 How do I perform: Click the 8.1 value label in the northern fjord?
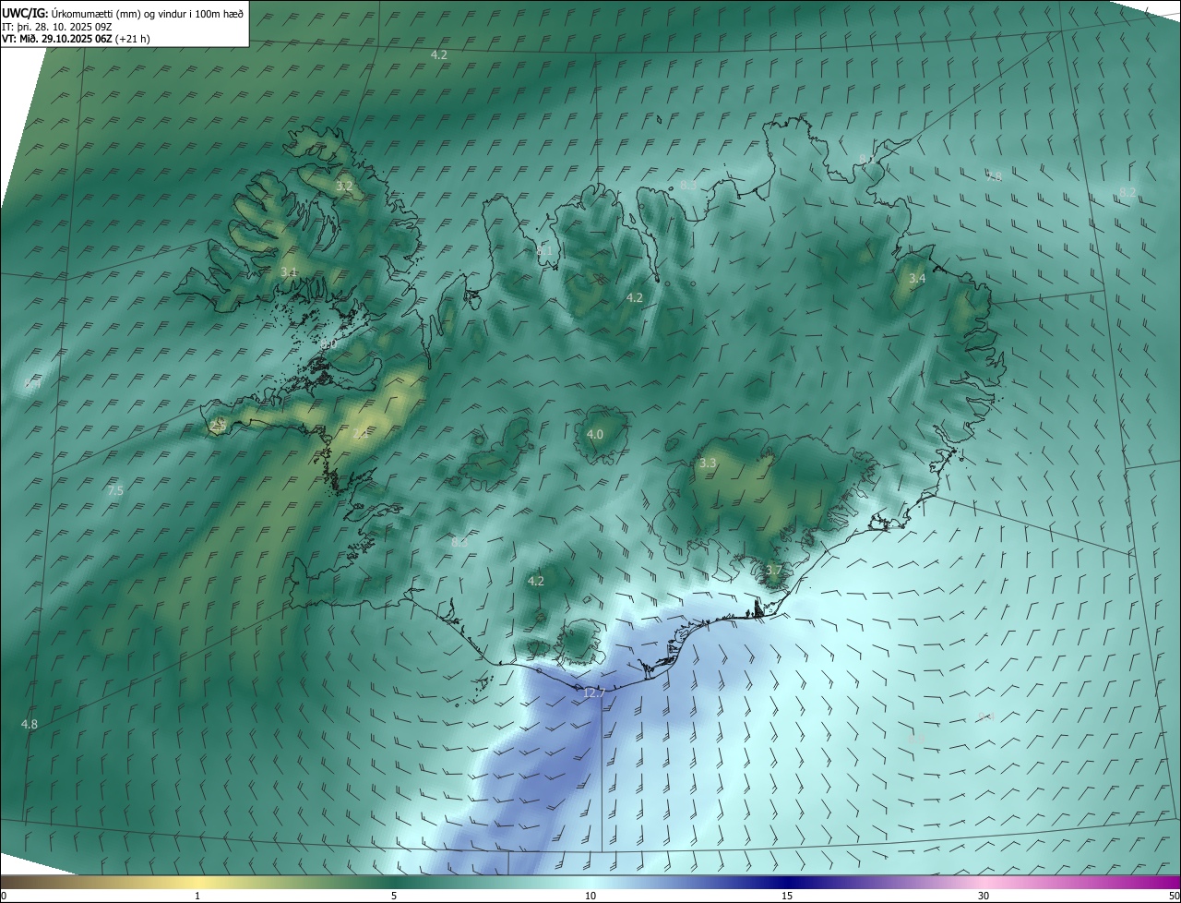coord(544,250)
